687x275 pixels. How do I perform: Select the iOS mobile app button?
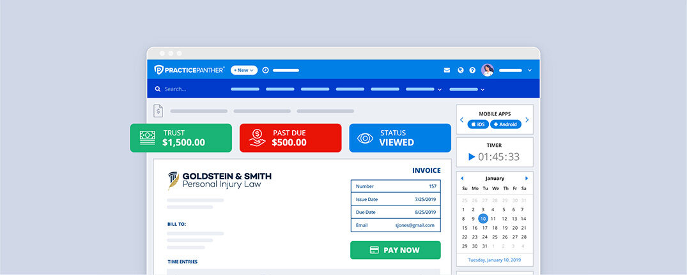point(478,124)
